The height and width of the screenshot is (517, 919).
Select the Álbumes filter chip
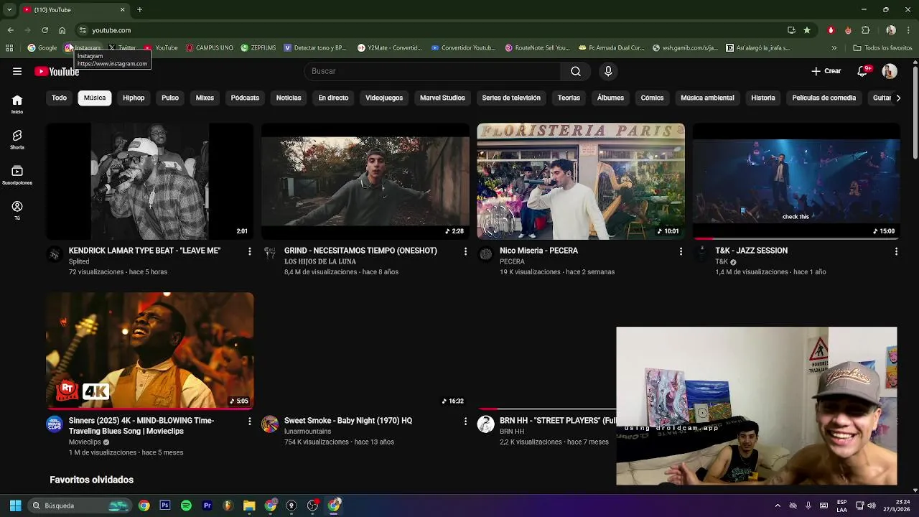point(610,98)
